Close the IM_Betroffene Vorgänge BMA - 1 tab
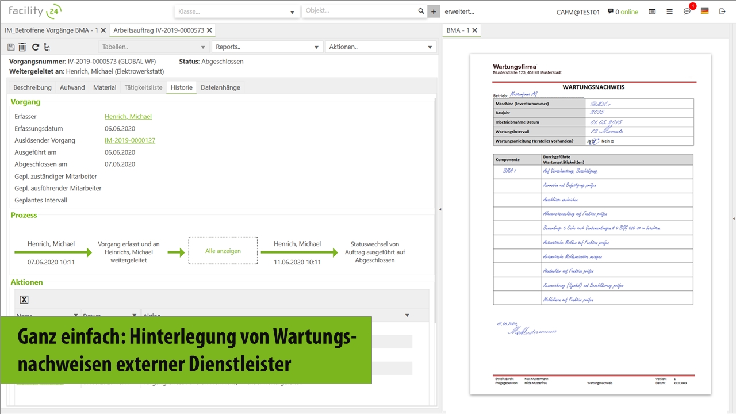The width and height of the screenshot is (736, 414). 103,30
